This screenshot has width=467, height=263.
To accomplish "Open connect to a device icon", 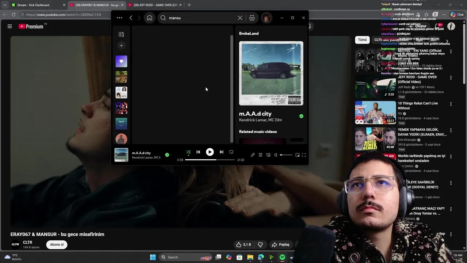I will pyautogui.click(x=268, y=155).
